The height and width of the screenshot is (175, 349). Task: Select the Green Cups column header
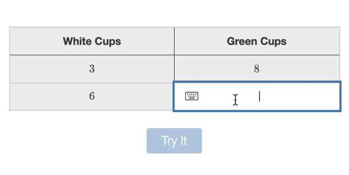[257, 41]
